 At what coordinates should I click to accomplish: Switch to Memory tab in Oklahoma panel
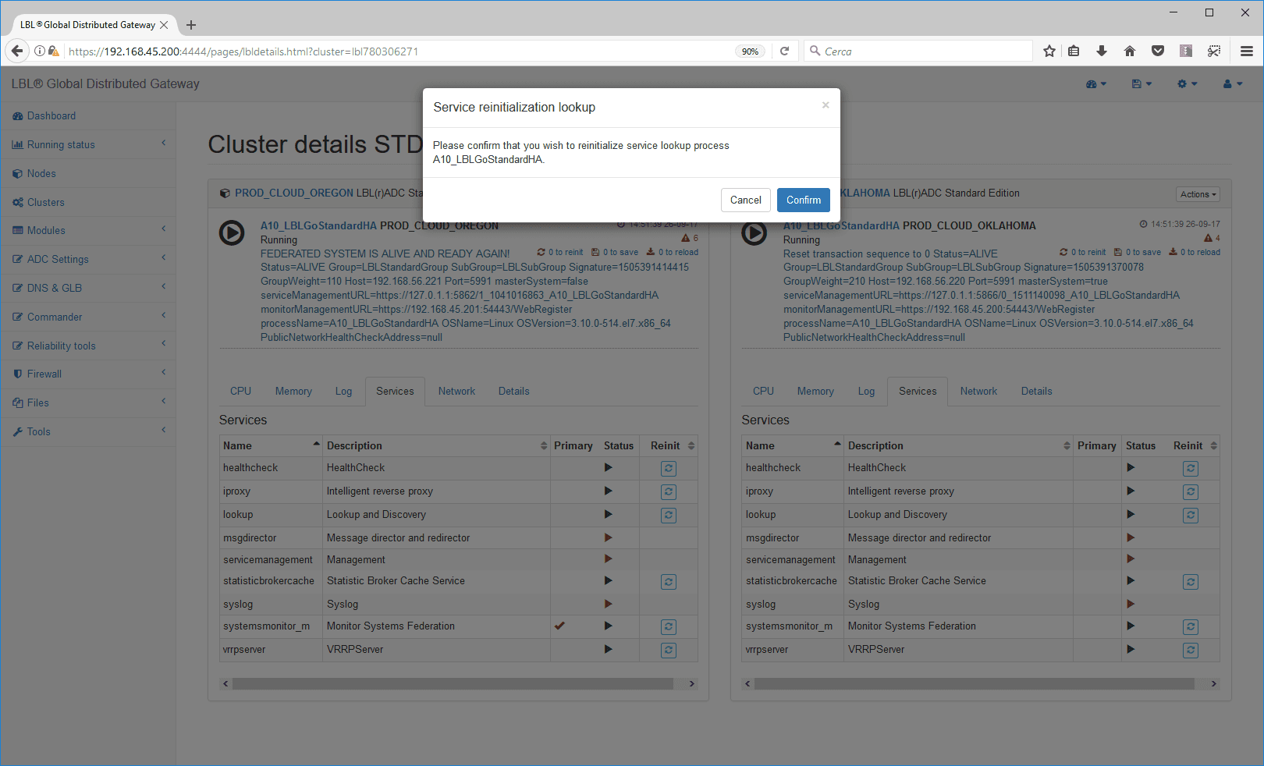[815, 392]
